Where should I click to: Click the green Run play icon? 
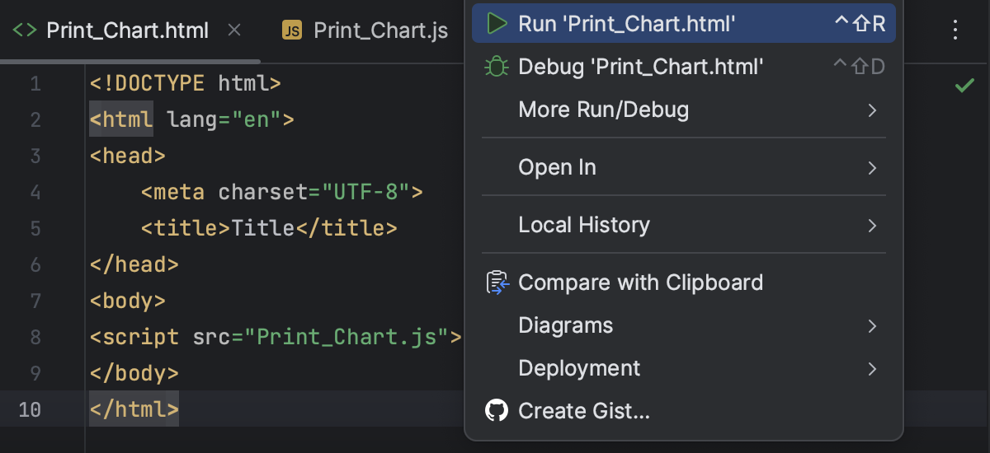497,24
